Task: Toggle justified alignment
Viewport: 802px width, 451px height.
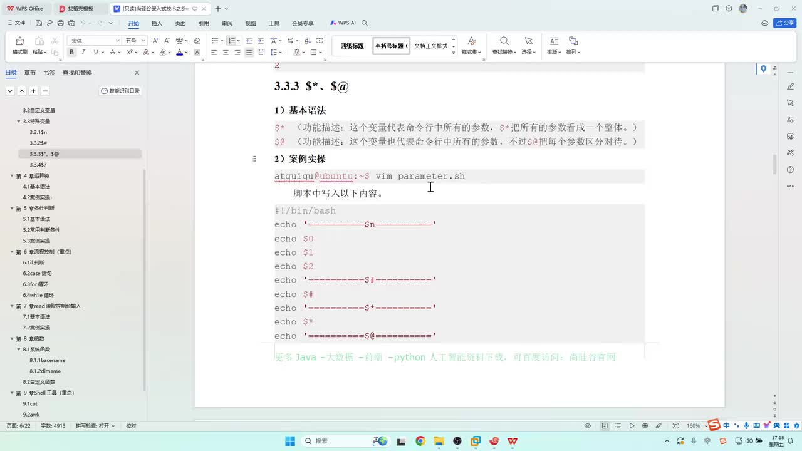Action: pyautogui.click(x=249, y=53)
